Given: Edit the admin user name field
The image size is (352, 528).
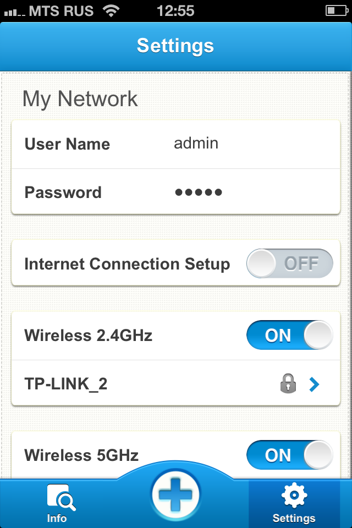Looking at the screenshot, I should click(x=196, y=144).
